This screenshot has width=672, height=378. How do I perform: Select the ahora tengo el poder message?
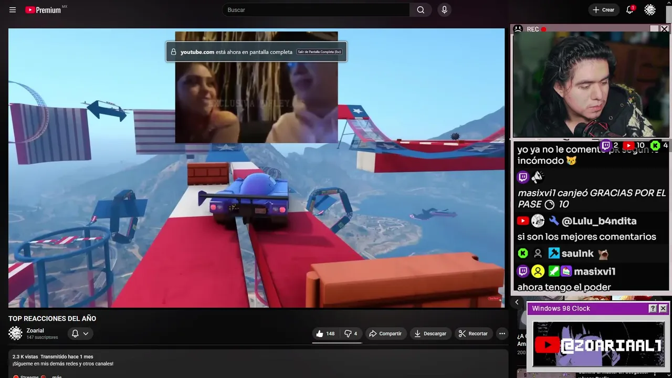click(x=564, y=287)
